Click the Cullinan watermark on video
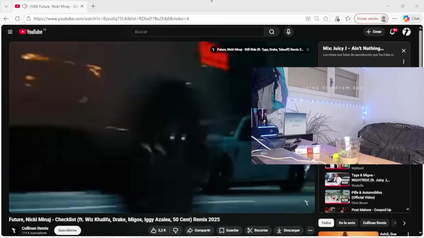Screen dimensions: 424x238 [306, 203]
